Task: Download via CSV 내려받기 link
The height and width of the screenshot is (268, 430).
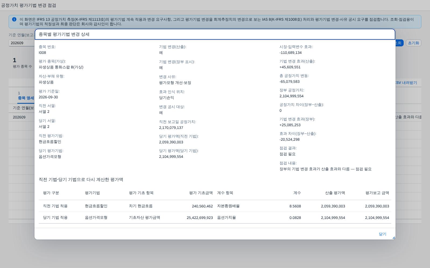Action: pos(406,83)
